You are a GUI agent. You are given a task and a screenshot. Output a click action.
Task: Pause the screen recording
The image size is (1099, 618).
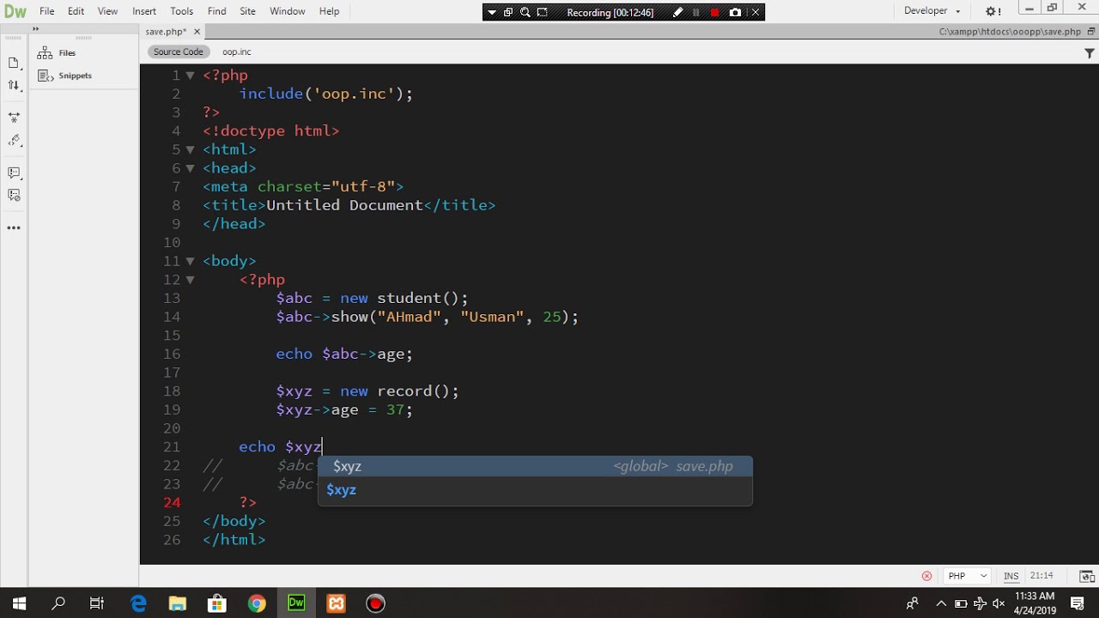695,13
